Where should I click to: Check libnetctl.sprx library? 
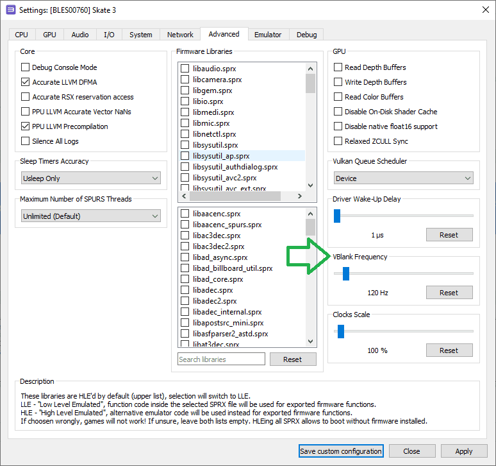185,134
